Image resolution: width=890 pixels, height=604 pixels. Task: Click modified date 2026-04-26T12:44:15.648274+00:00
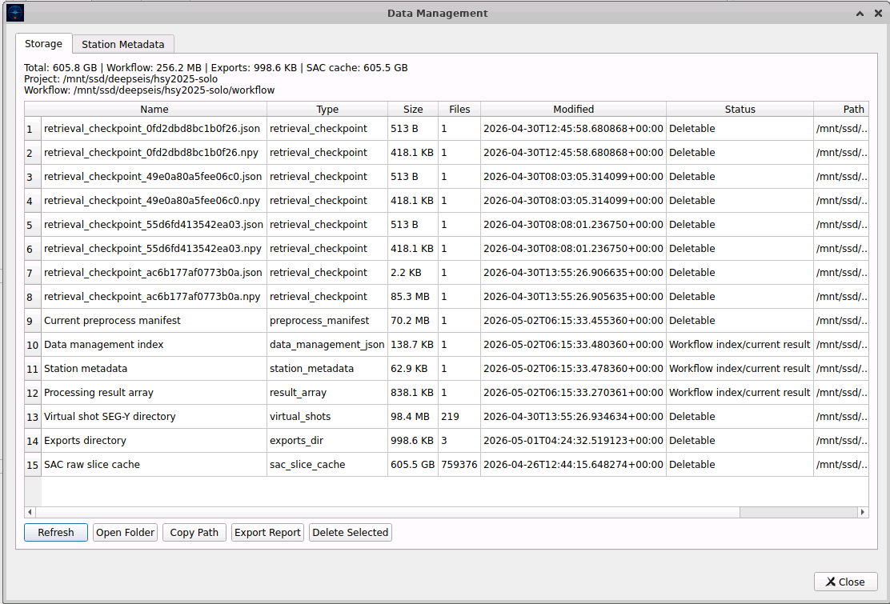(574, 465)
